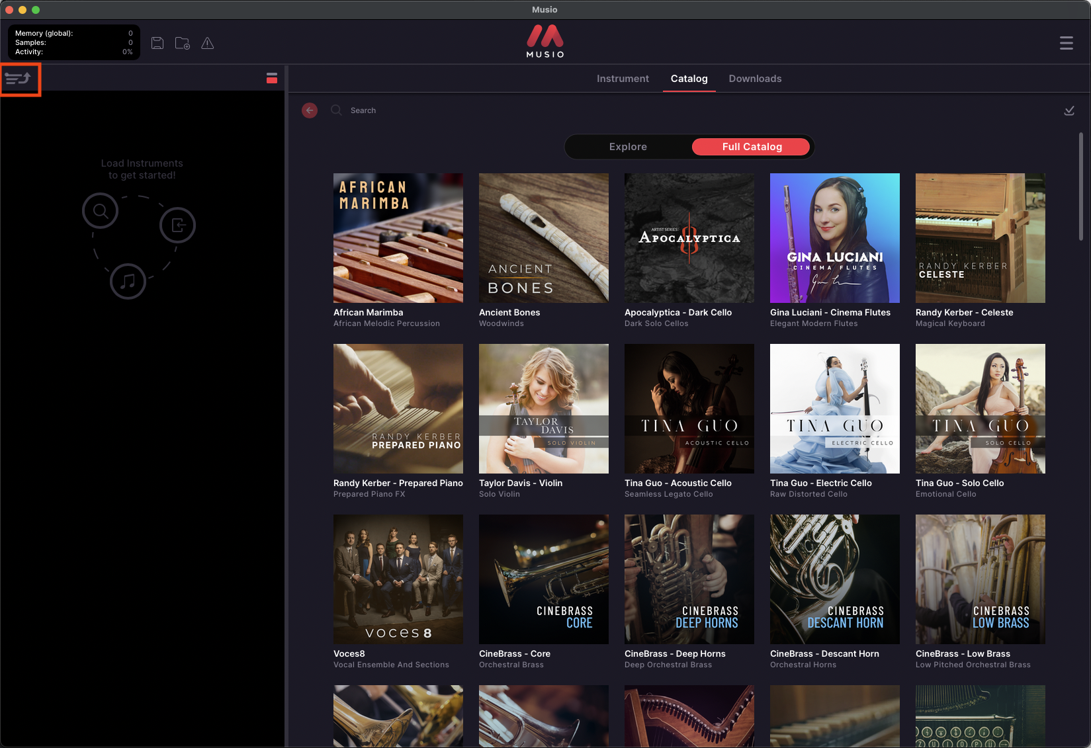Viewport: 1091px width, 748px height.
Task: Select CineBrass Low Brass cover
Action: click(x=981, y=579)
